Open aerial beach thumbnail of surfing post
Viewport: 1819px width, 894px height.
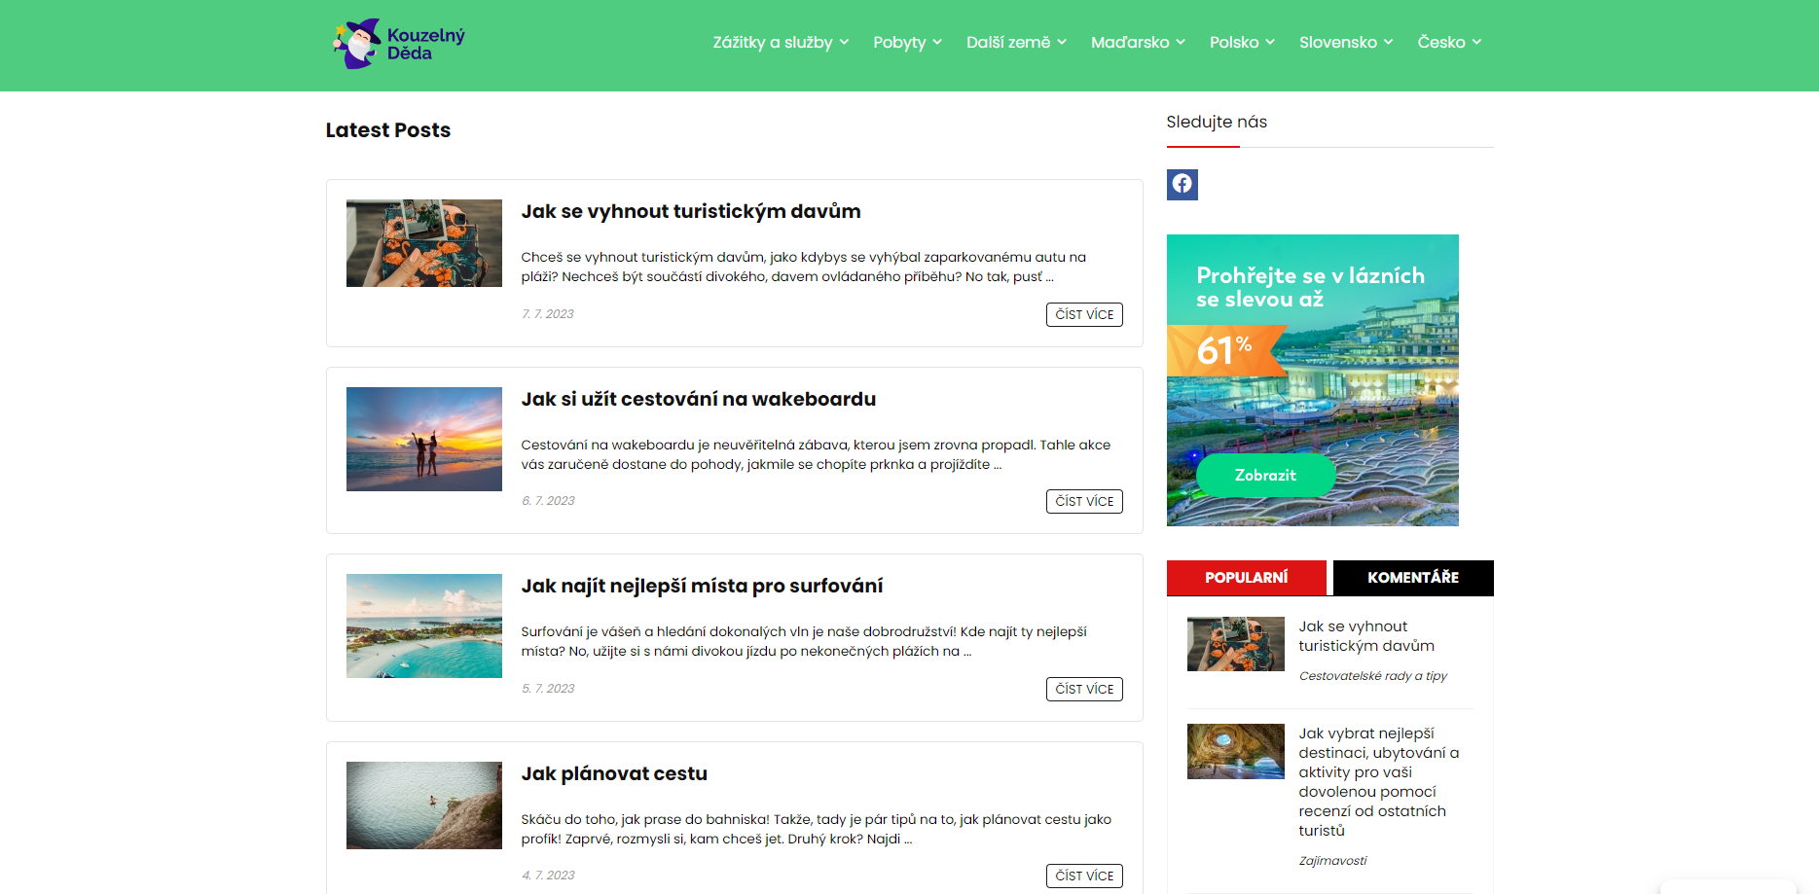click(424, 626)
